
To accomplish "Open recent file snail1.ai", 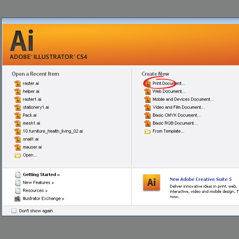I will tap(31, 139).
